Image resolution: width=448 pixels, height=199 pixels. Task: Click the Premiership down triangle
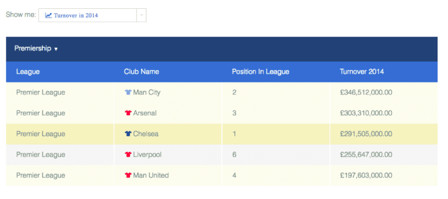point(56,49)
